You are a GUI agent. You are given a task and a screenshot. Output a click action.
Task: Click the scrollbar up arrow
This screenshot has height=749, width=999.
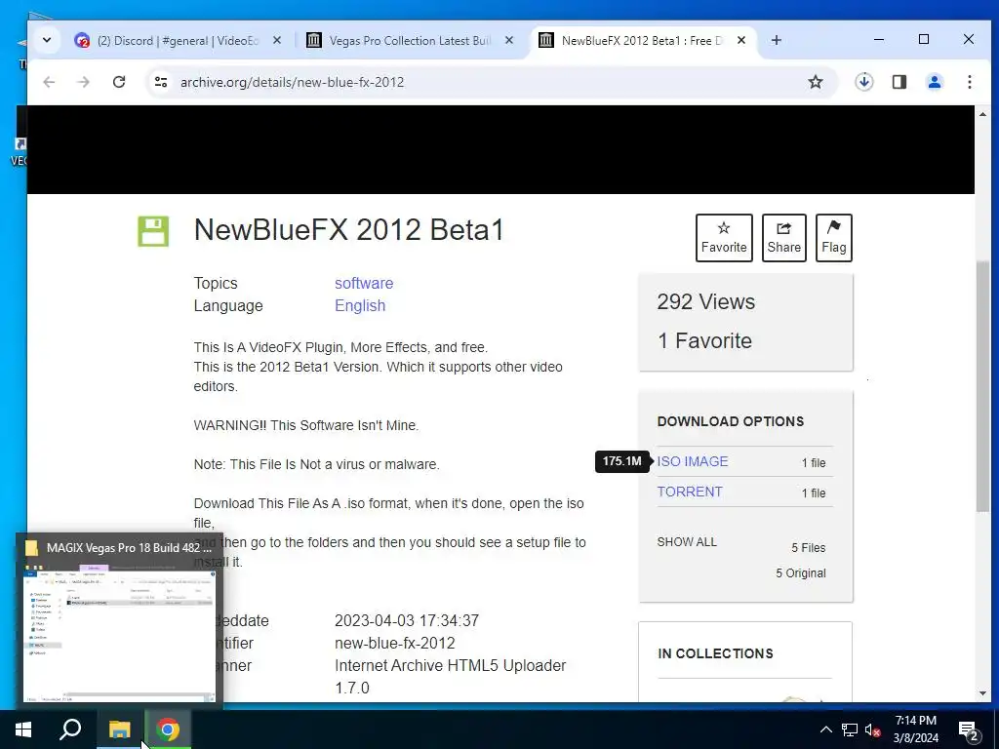click(x=982, y=115)
